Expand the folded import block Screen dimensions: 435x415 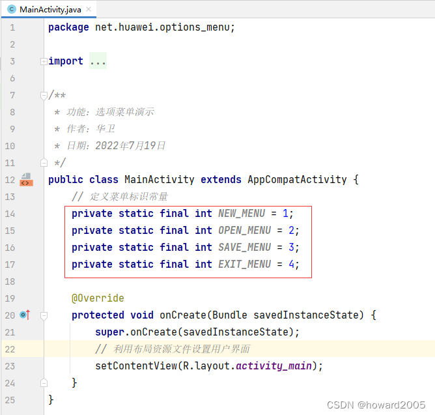point(44,61)
